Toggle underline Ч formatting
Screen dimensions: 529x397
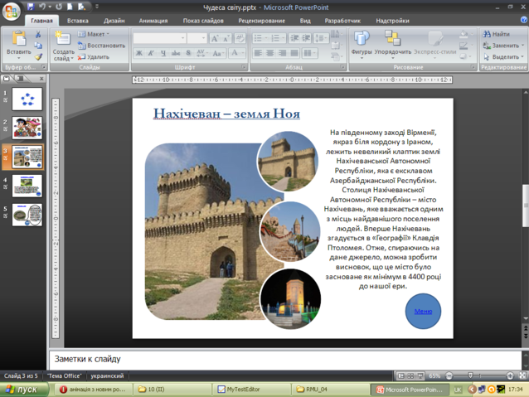[x=163, y=53]
